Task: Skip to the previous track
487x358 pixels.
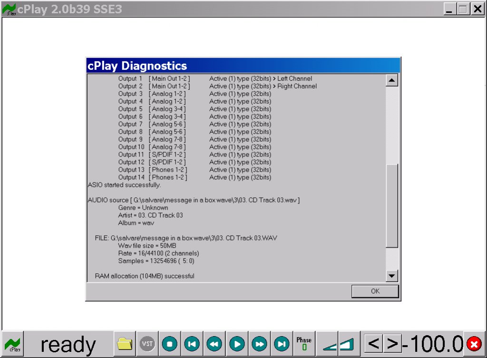Action: pyautogui.click(x=192, y=344)
